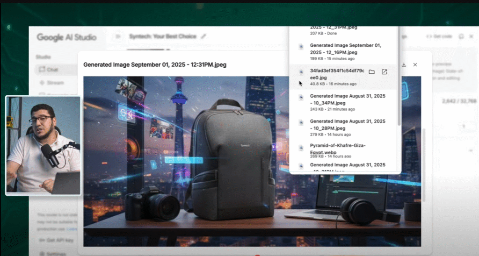Click the file icon for Pyramid-of-Khafre-Giza-Egypt.webp
479x256 pixels.
[301, 149]
